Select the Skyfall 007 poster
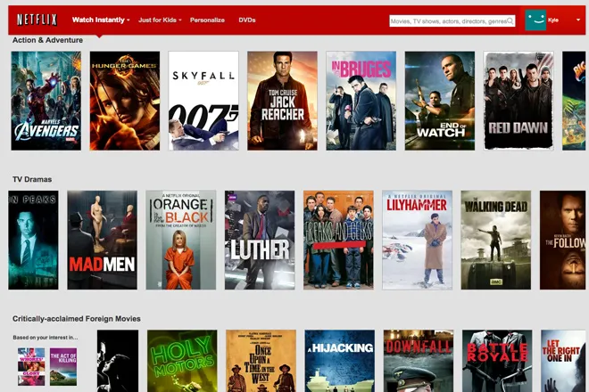589x392 pixels. pyautogui.click(x=203, y=101)
